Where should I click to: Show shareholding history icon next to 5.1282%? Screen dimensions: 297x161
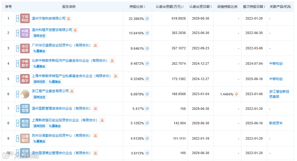147,123
